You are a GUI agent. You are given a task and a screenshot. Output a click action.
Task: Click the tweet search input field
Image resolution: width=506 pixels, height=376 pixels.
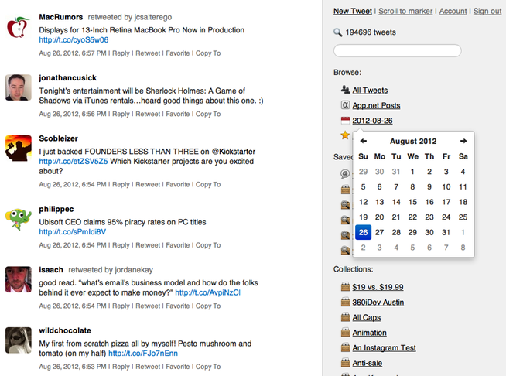pyautogui.click(x=397, y=51)
